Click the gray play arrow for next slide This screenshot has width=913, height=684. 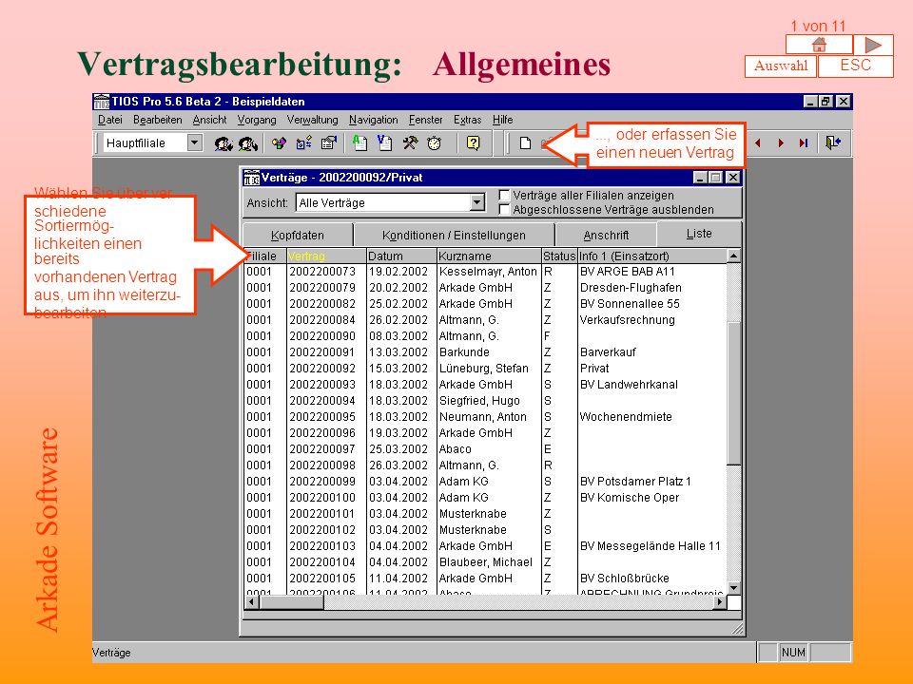873,45
